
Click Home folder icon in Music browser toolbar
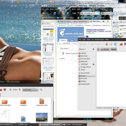121,44
